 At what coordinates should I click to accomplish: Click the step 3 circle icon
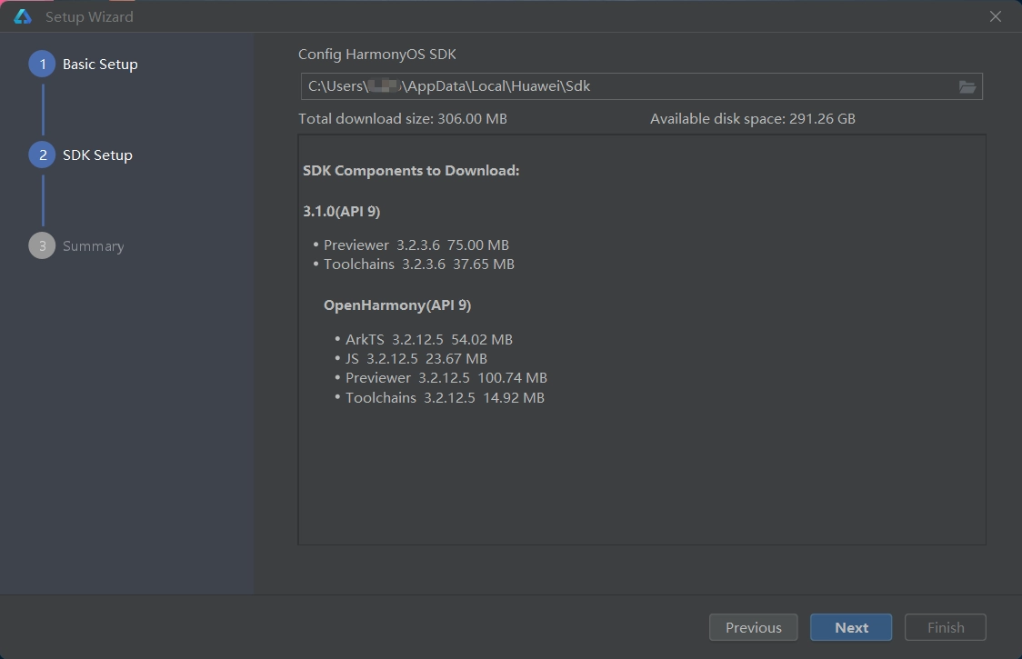pos(42,246)
